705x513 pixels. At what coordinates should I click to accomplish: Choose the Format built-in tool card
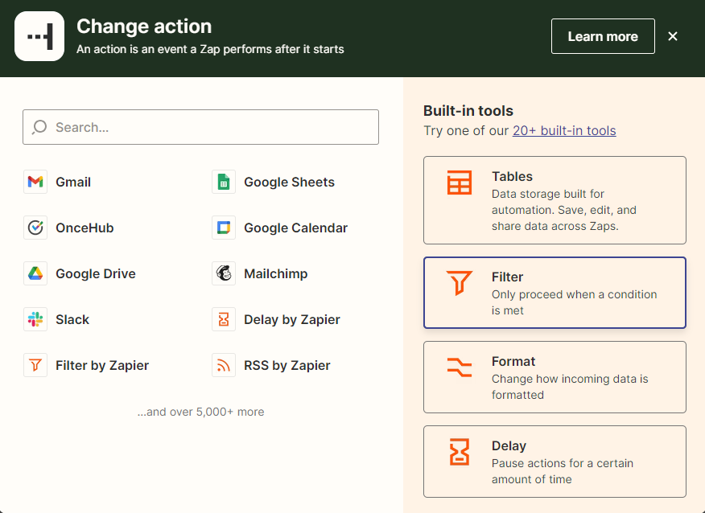click(x=555, y=377)
